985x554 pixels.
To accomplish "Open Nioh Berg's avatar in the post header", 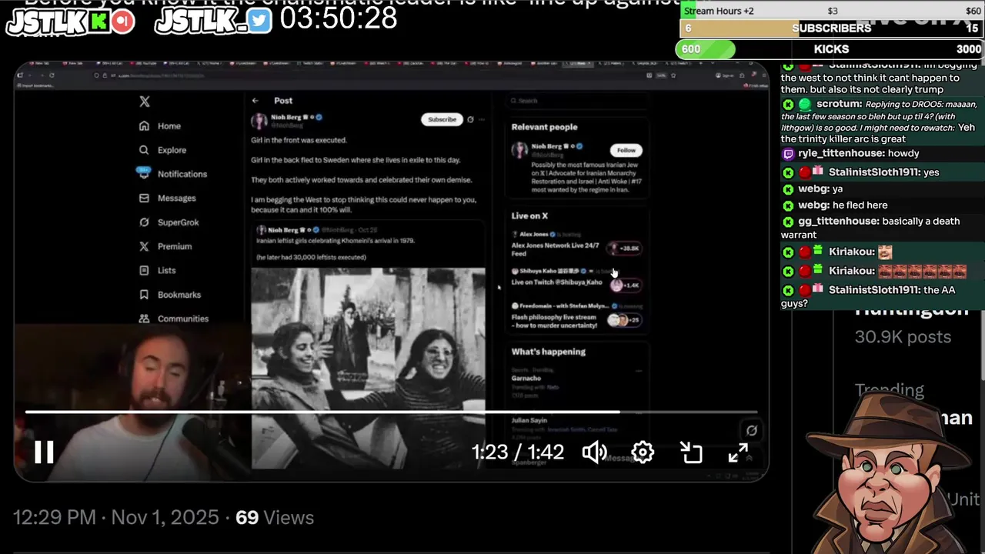I will click(259, 120).
